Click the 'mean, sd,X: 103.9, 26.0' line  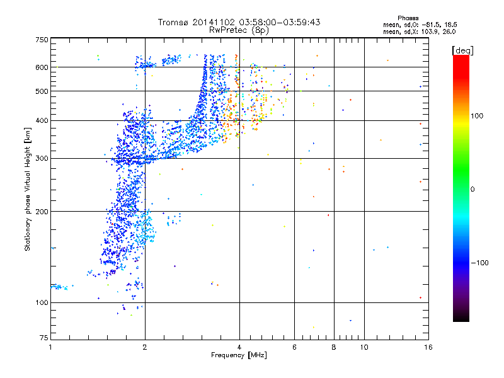419,31
